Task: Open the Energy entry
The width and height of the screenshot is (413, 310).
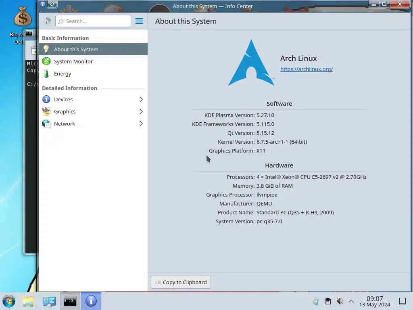Action: pyautogui.click(x=93, y=73)
